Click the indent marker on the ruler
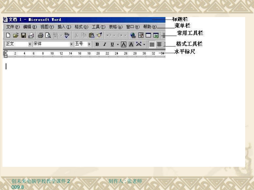The height and width of the screenshot is (190, 254). pyautogui.click(x=6, y=54)
